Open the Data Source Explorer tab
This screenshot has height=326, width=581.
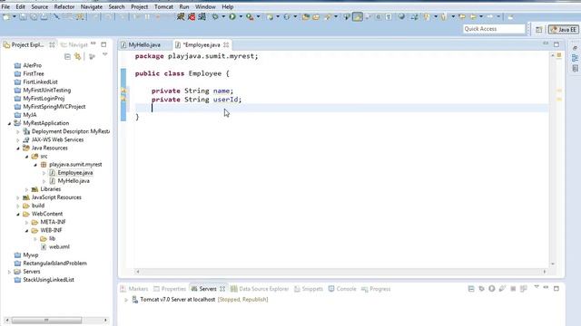pos(260,289)
